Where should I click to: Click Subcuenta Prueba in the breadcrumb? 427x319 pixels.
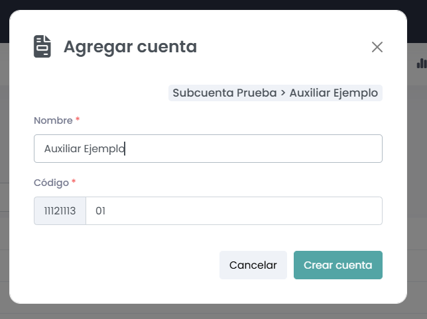[224, 93]
